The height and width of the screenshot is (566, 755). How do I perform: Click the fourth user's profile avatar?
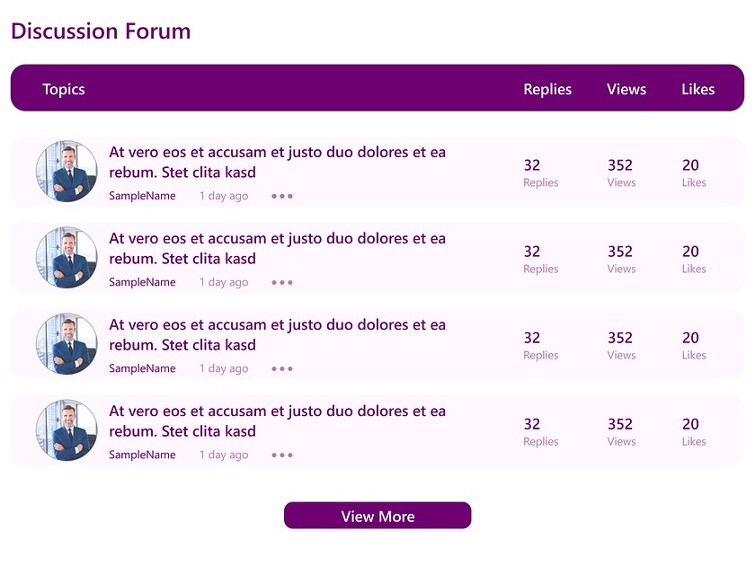(66, 430)
